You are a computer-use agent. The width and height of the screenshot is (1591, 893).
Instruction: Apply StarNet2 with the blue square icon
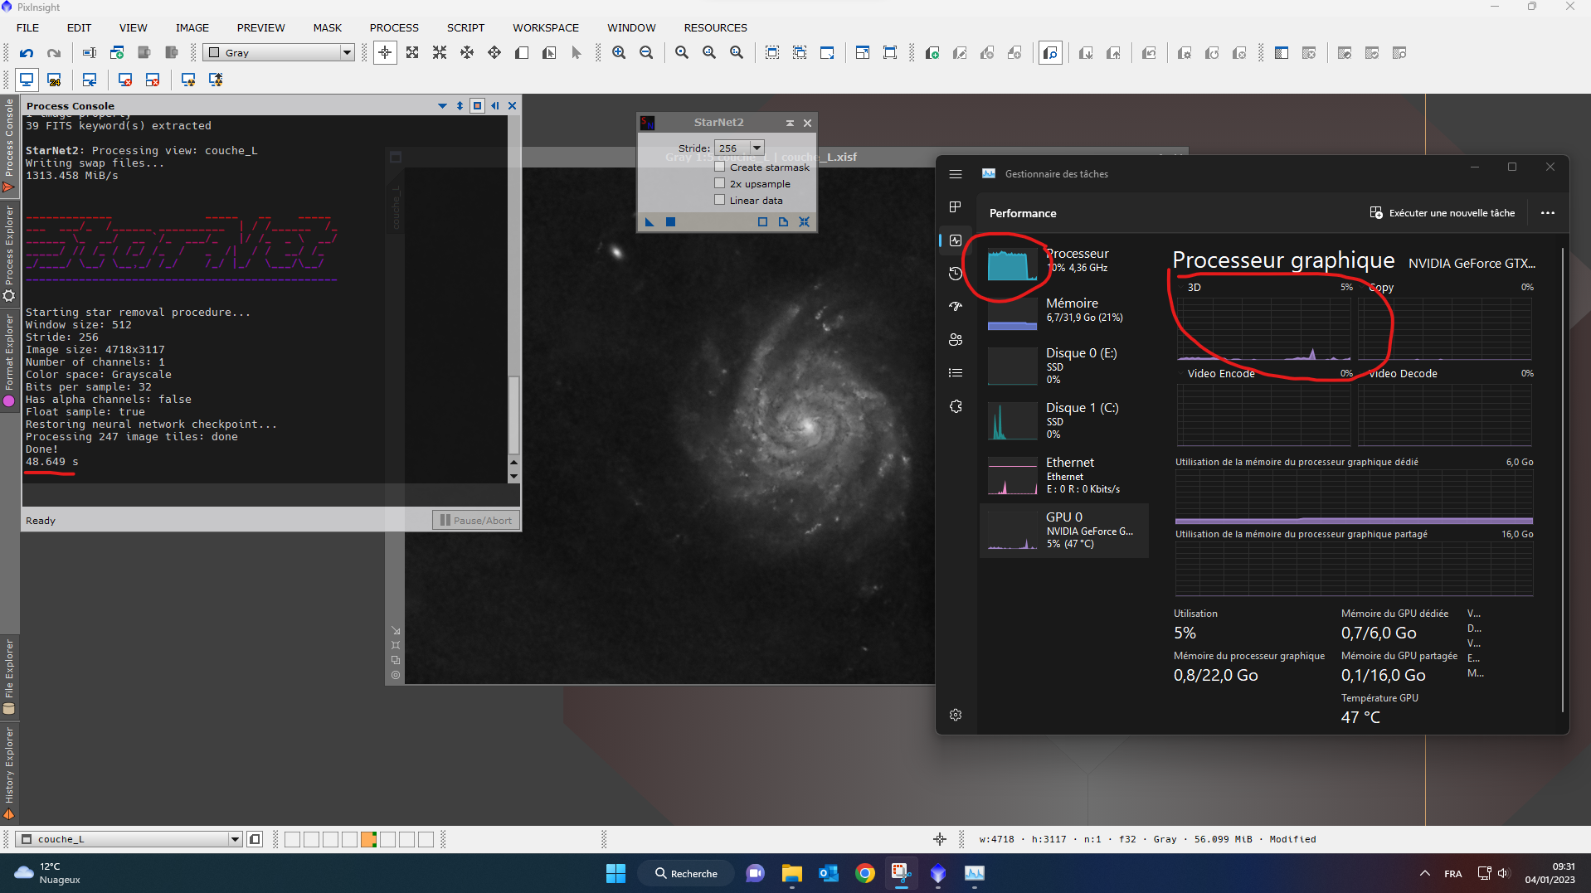click(x=670, y=221)
